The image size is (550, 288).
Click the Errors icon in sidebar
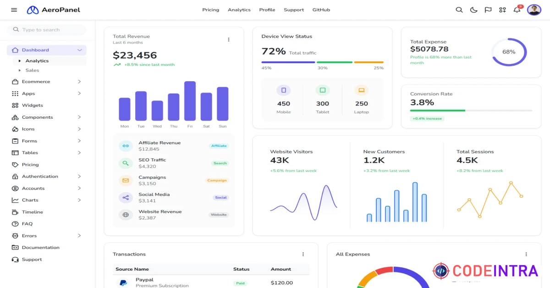(x=15, y=236)
